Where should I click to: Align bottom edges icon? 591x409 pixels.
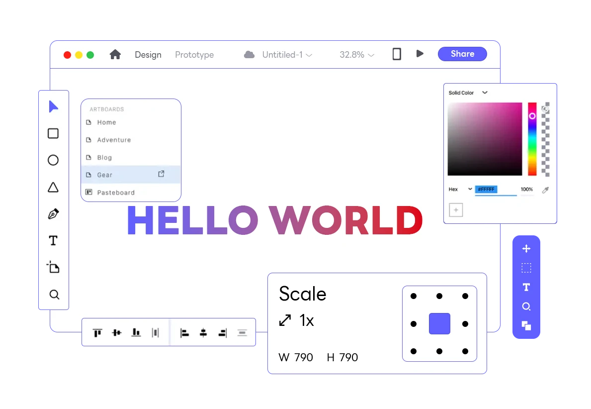point(136,332)
